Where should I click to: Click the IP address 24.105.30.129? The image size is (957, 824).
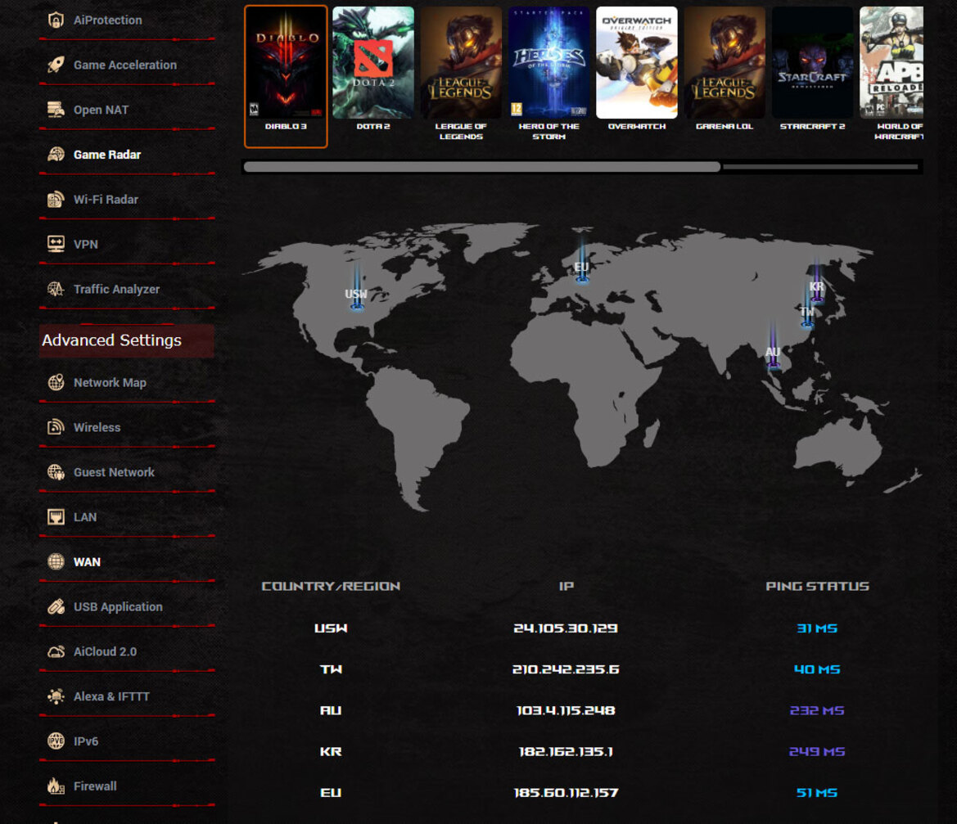pos(566,628)
